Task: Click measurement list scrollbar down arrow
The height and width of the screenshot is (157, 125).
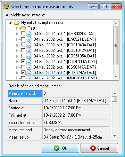Action: coord(116,77)
